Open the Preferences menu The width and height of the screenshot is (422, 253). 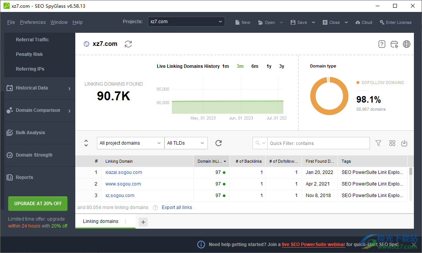pos(33,22)
